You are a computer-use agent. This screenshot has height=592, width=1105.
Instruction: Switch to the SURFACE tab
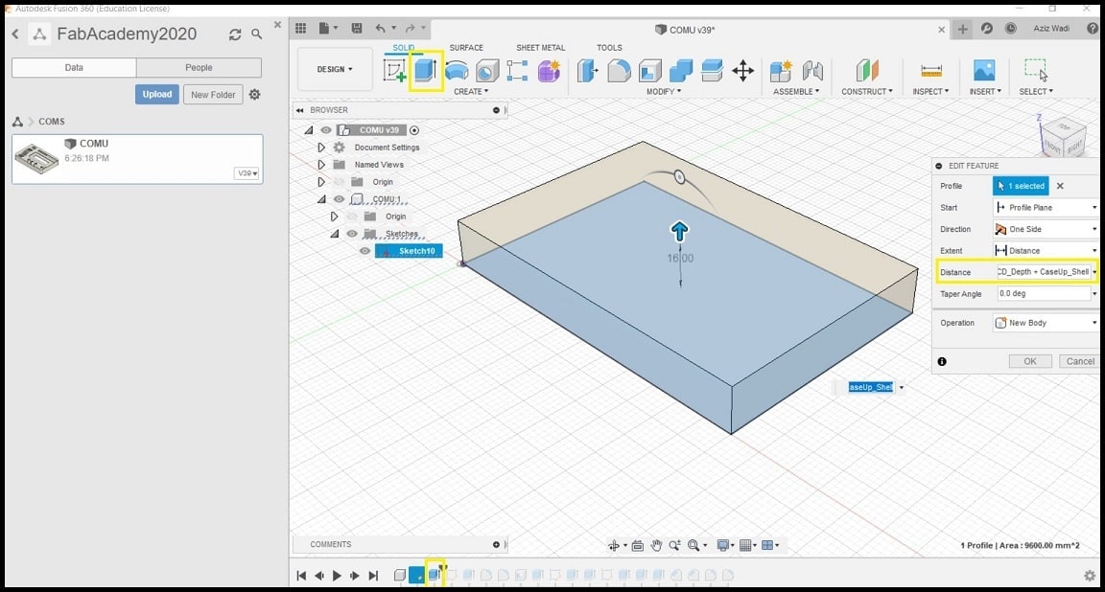point(466,47)
